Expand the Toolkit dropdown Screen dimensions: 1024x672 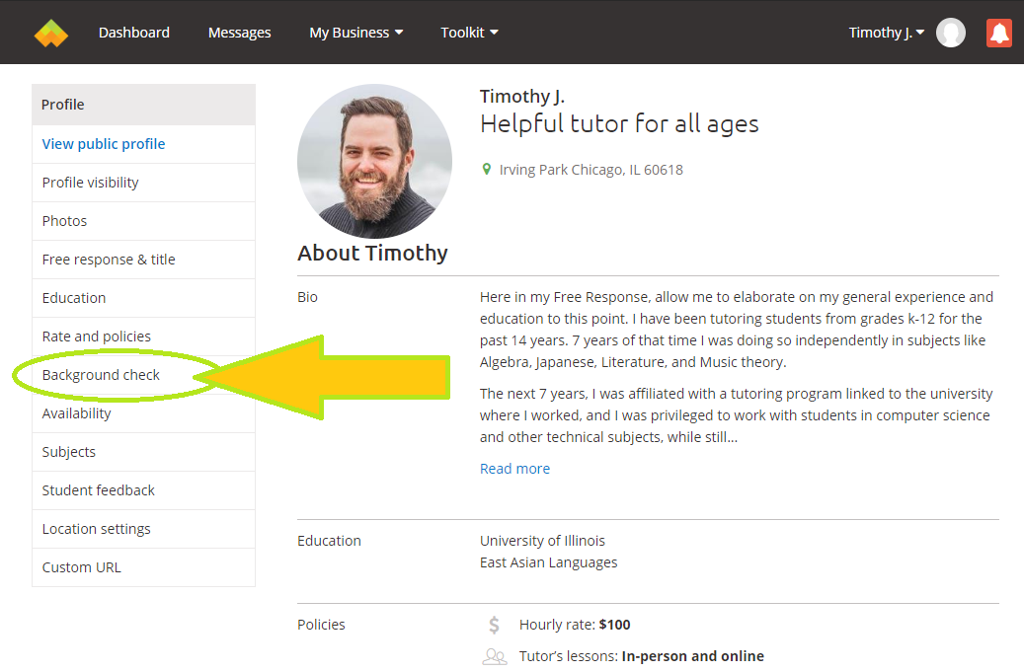pyautogui.click(x=469, y=33)
